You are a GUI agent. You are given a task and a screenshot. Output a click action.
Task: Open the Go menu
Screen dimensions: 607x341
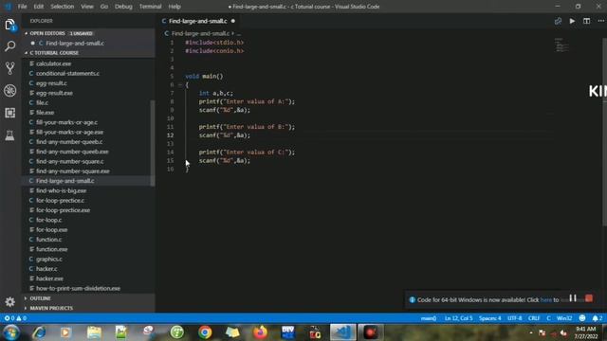coord(104,7)
